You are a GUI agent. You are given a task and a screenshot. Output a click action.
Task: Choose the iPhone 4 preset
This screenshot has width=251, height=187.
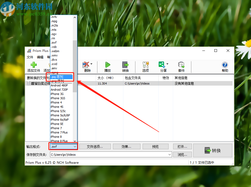(62, 102)
